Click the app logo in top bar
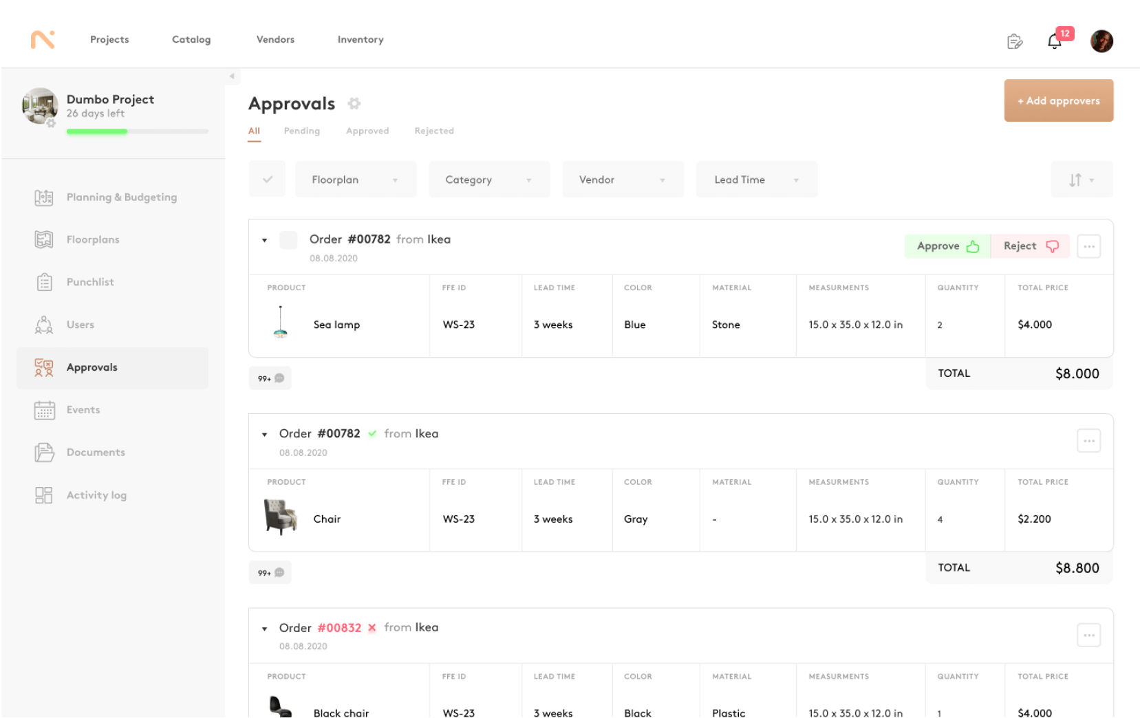The height and width of the screenshot is (718, 1140). point(43,40)
